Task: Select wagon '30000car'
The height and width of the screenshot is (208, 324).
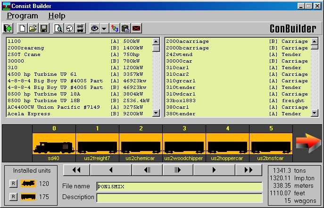Action: tap(237, 61)
